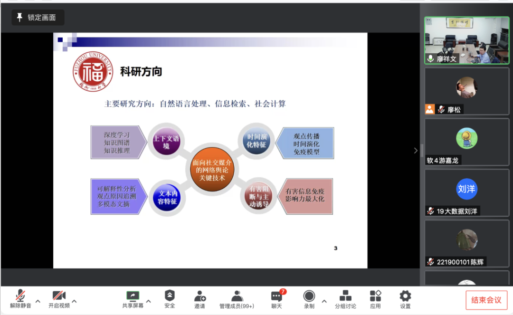Turn on camera with 开启视频
The height and width of the screenshot is (315, 513).
pyautogui.click(x=59, y=299)
